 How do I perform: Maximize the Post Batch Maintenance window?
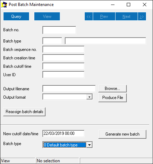(128, 5)
